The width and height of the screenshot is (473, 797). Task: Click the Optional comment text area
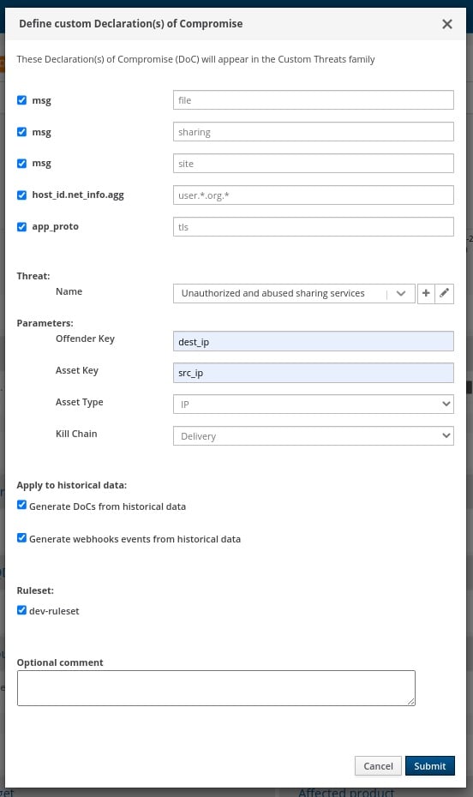point(216,688)
